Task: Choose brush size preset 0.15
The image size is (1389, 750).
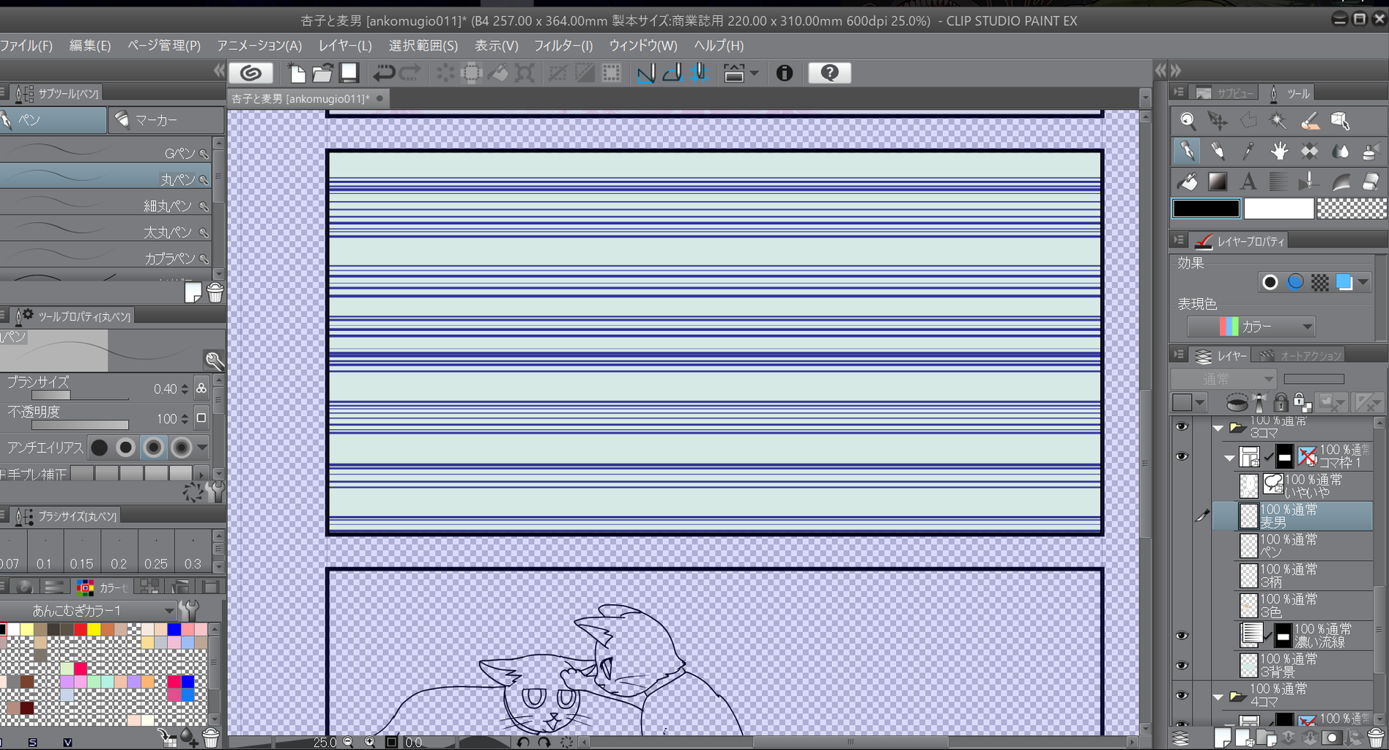Action: coord(81,552)
